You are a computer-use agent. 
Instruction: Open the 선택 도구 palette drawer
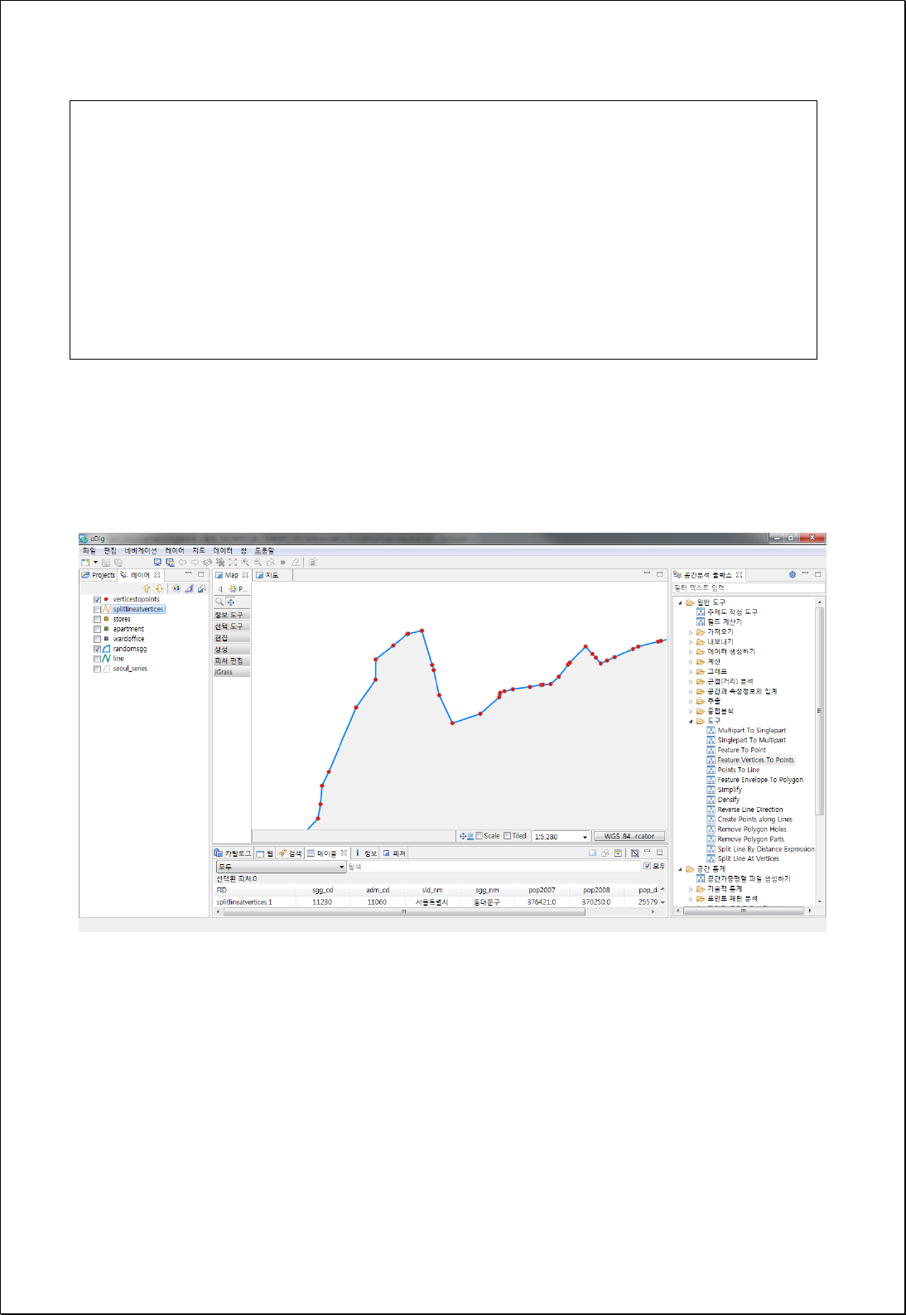pyautogui.click(x=231, y=626)
